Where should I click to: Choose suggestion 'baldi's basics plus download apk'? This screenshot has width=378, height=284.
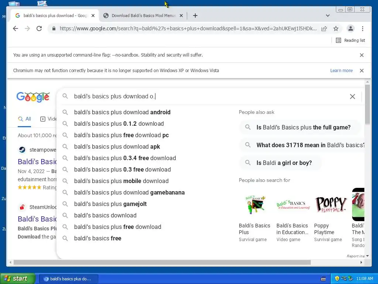(117, 146)
